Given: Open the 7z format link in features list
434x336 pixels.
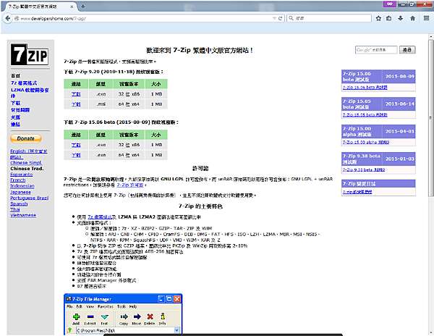Looking at the screenshot, I should click(100, 217).
